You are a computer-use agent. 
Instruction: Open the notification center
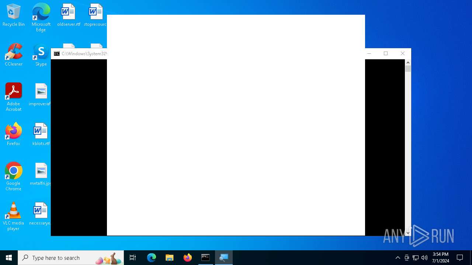460,258
